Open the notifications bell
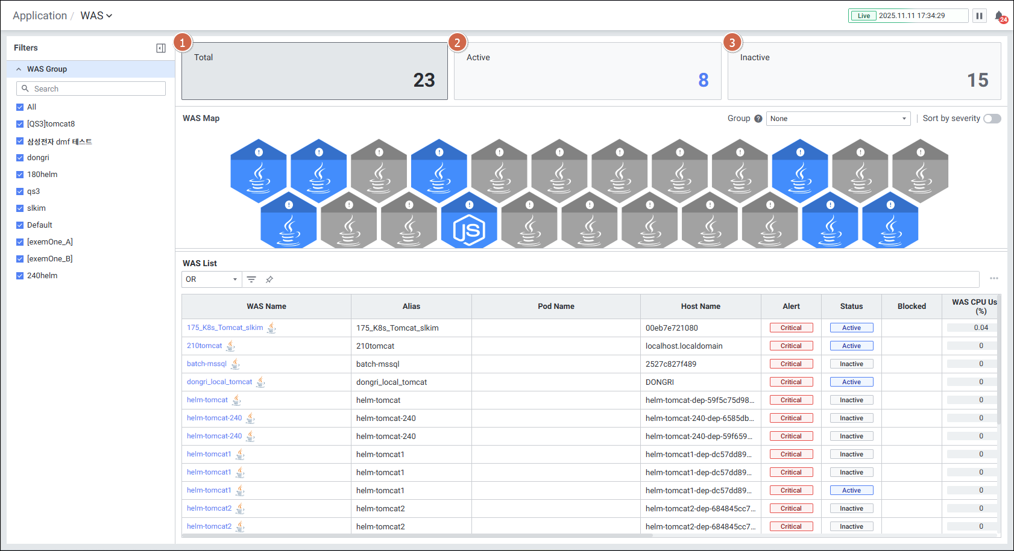 999,16
